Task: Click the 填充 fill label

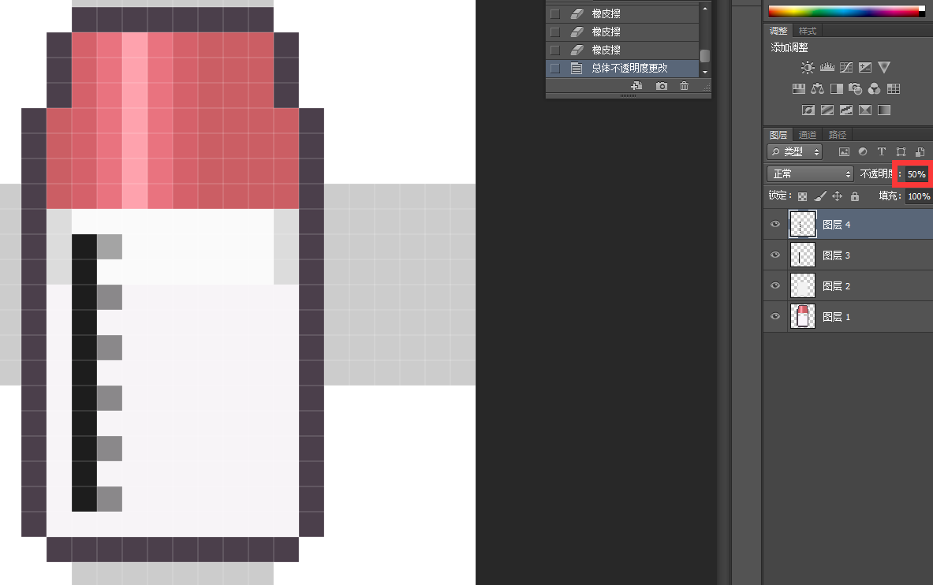Action: pyautogui.click(x=890, y=196)
